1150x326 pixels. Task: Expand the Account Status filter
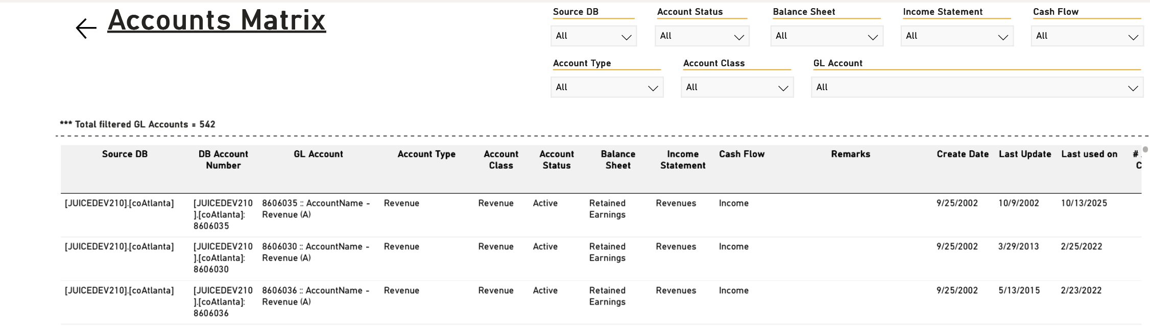[x=702, y=36]
